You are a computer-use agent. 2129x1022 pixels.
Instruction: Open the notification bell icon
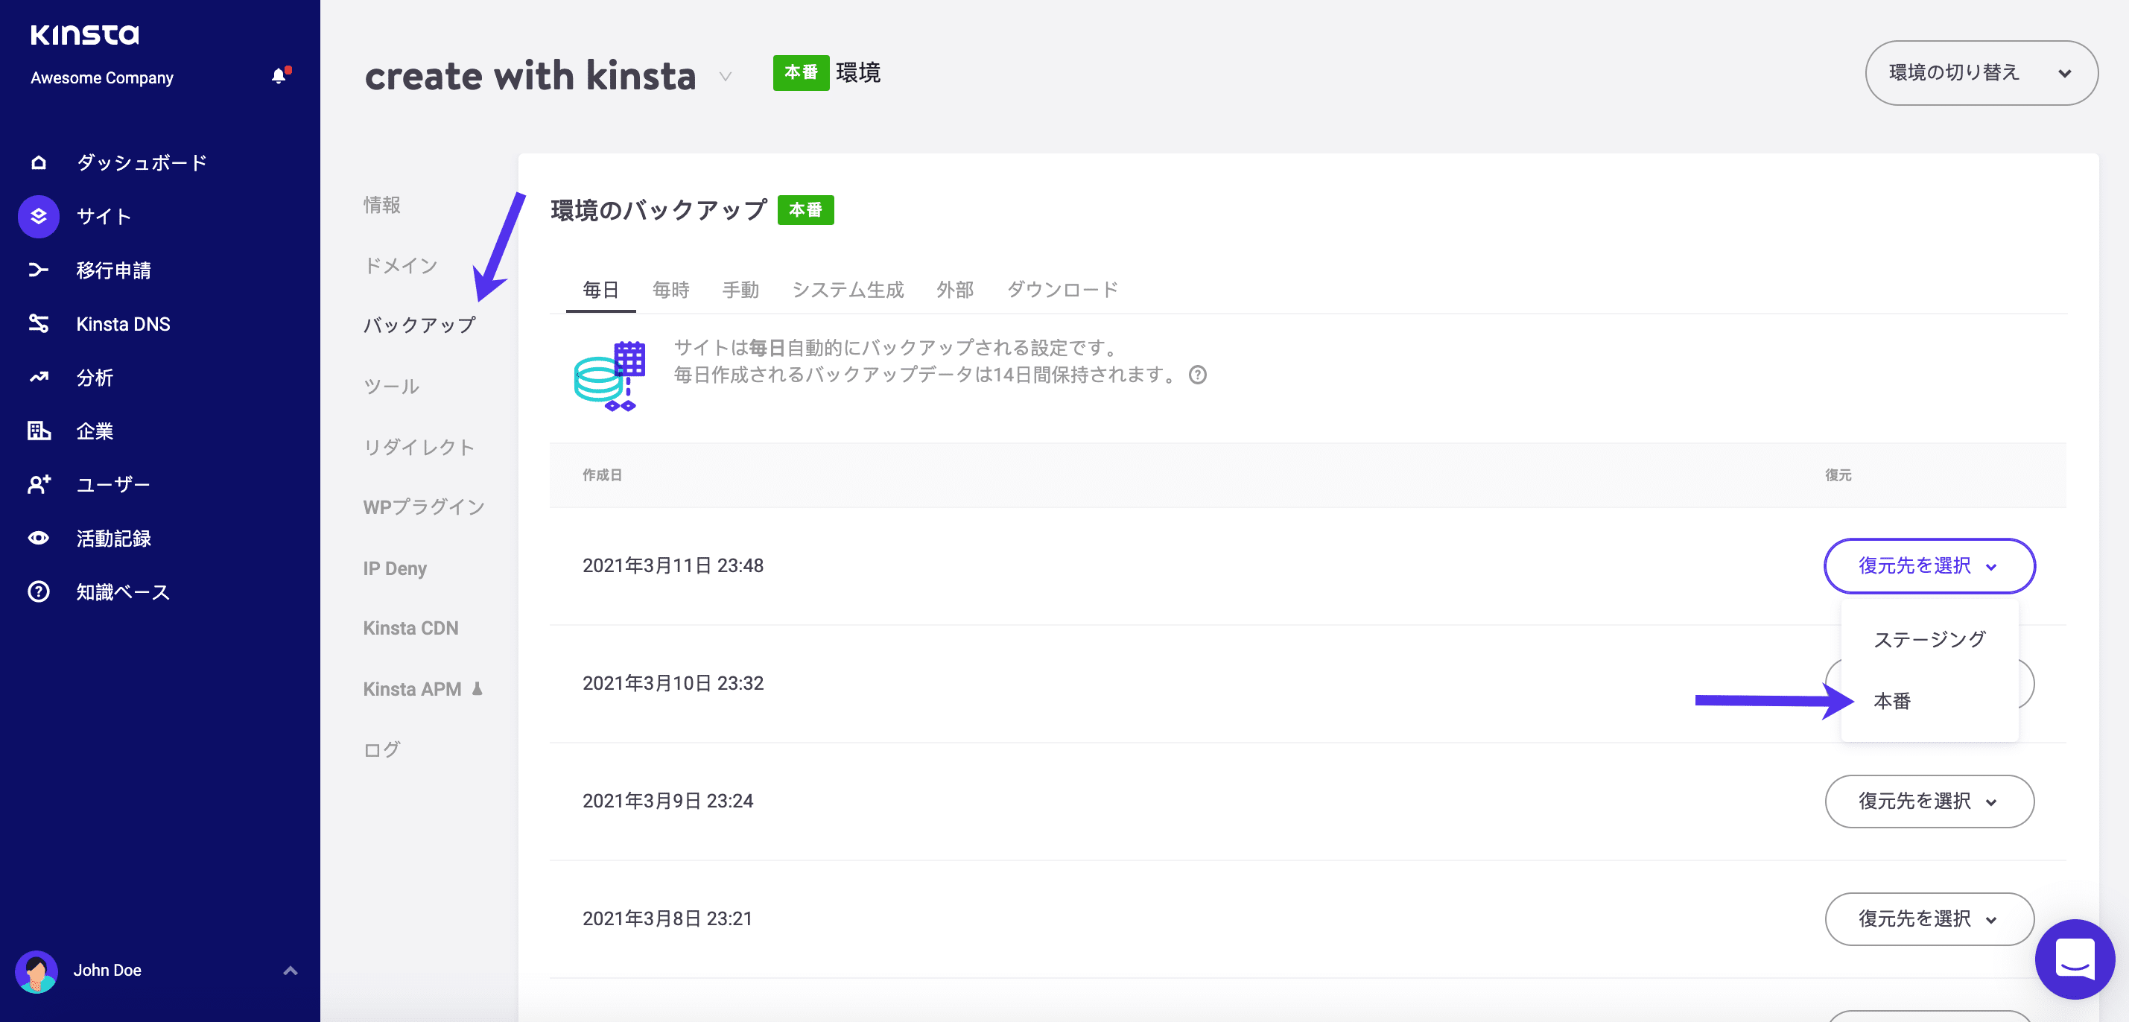point(278,76)
